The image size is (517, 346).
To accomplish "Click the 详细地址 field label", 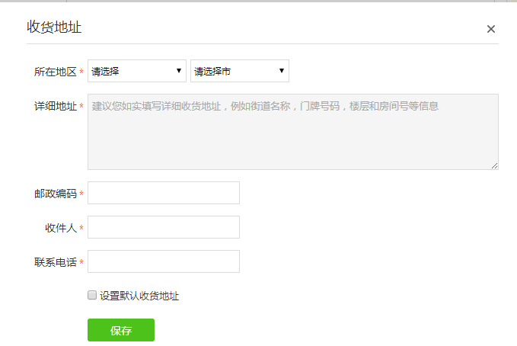I will point(55,107).
